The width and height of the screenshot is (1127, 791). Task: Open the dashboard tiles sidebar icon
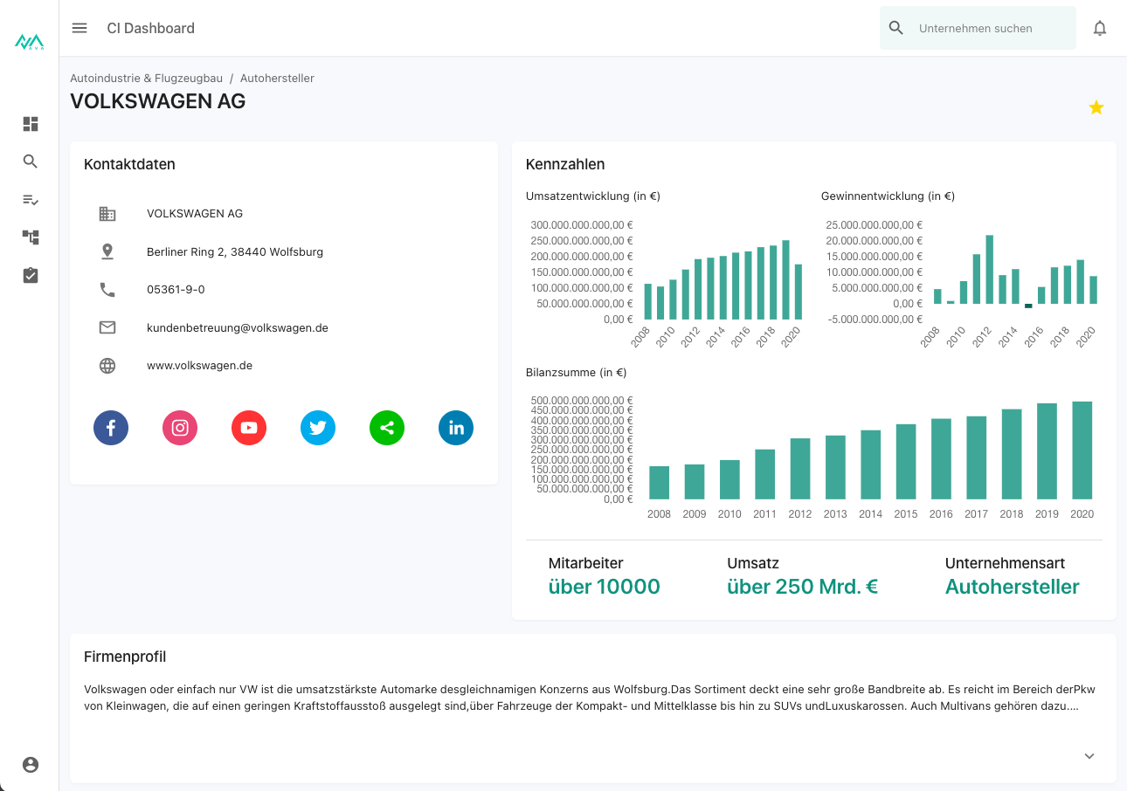(x=31, y=124)
